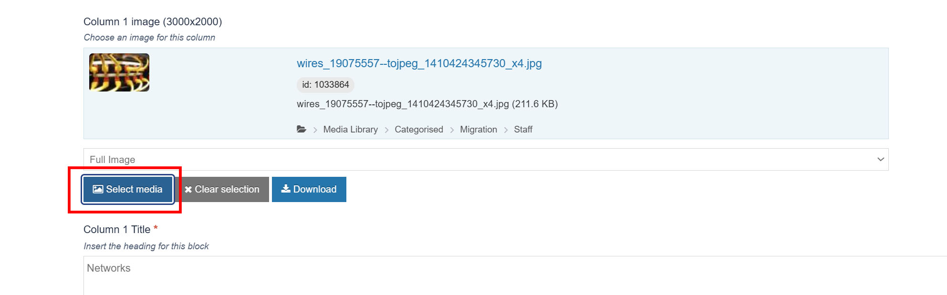947x295 pixels.
Task: Open the wires image thumbnail
Action: pyautogui.click(x=119, y=72)
